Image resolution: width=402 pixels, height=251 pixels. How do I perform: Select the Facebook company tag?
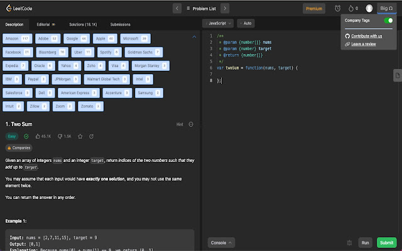(x=18, y=52)
